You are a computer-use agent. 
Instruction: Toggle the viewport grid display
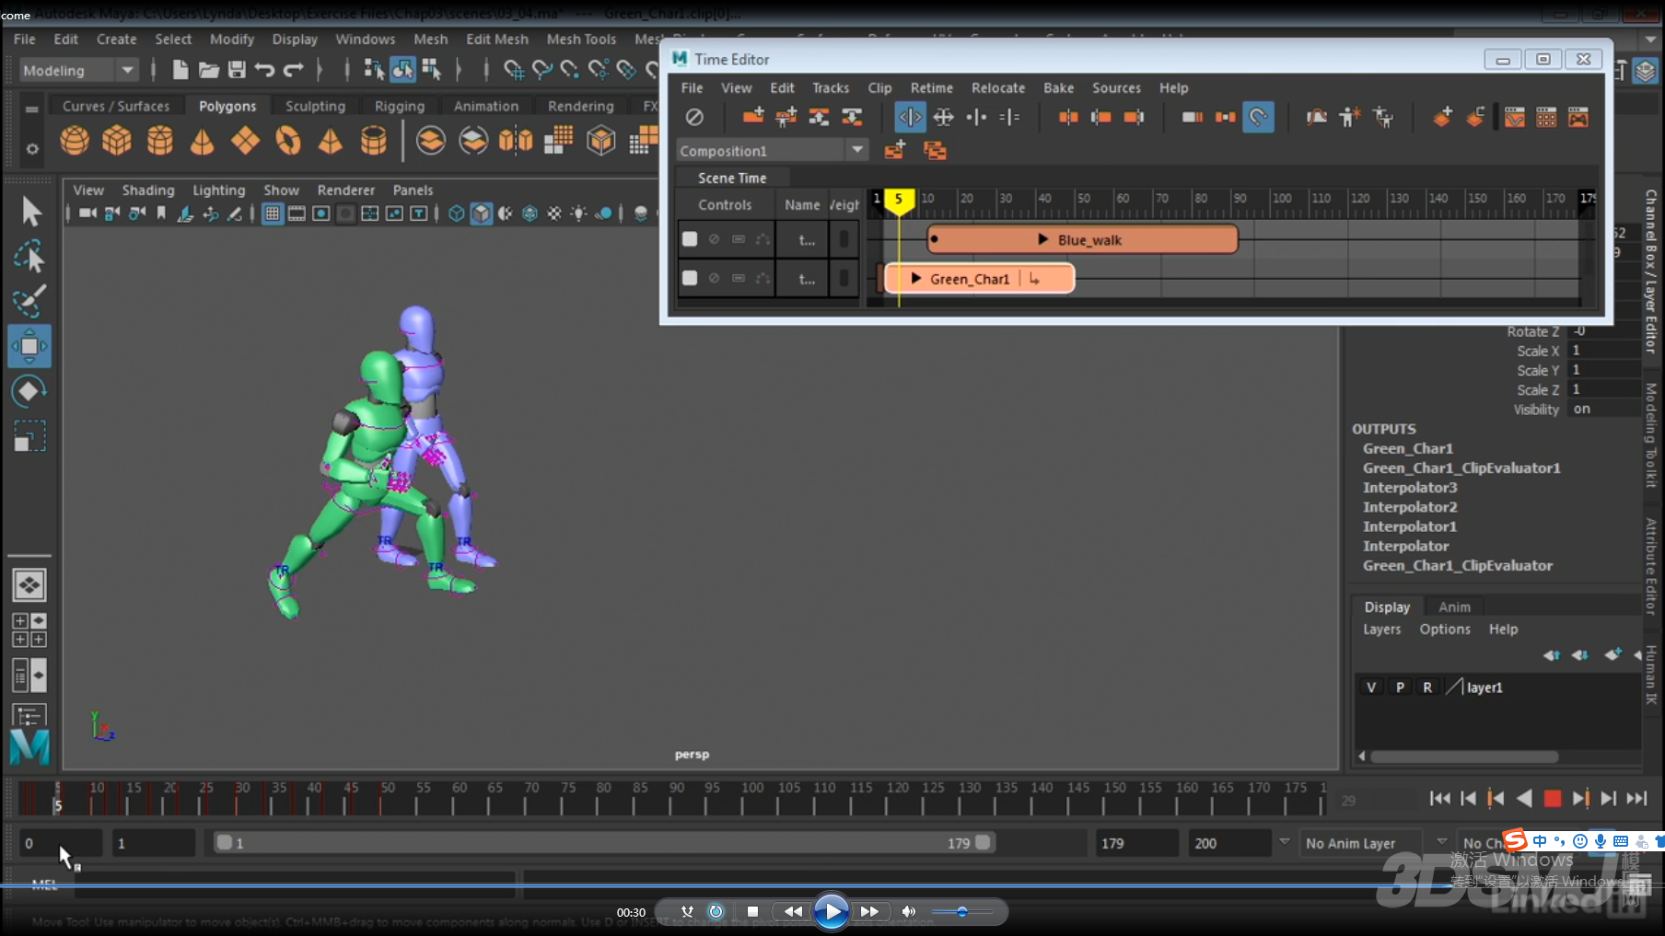tap(273, 214)
